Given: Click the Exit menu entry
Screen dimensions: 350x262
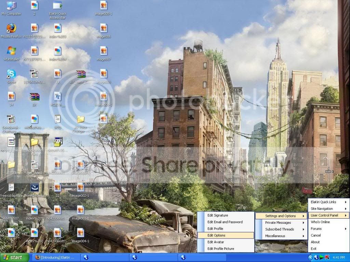Looking at the screenshot, I should coord(328,249).
